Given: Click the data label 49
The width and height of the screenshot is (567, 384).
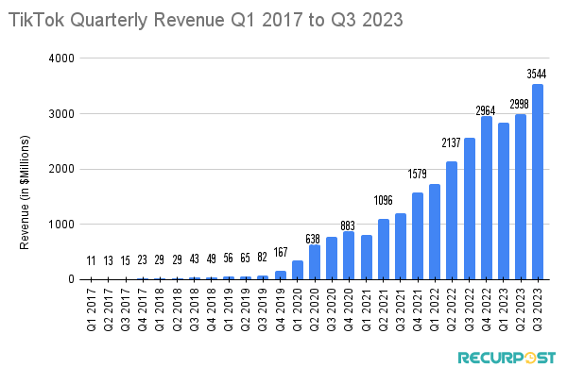Looking at the screenshot, I should (211, 259).
